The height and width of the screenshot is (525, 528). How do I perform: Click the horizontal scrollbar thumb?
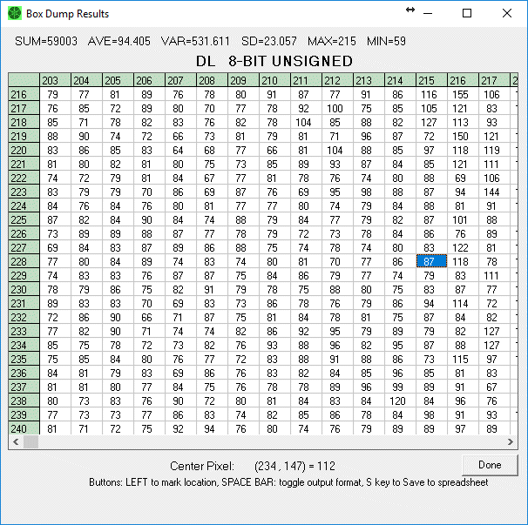tap(30, 442)
